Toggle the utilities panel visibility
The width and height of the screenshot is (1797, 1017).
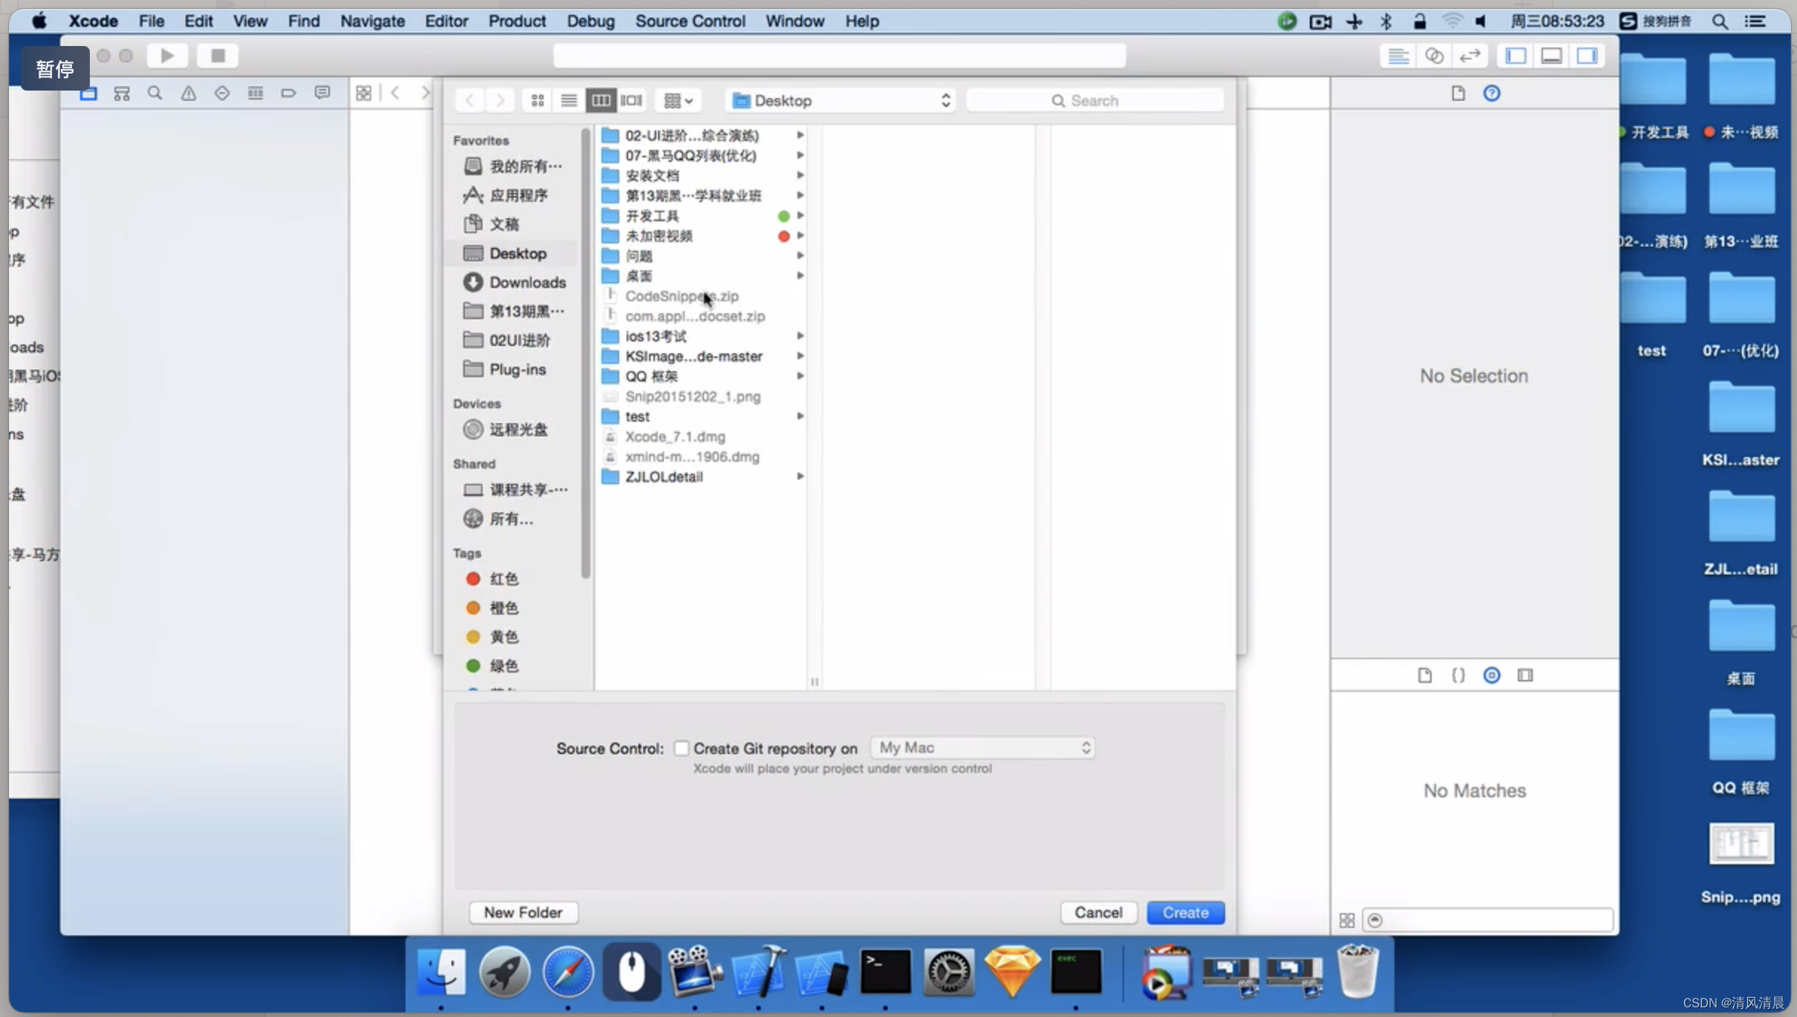(1588, 56)
